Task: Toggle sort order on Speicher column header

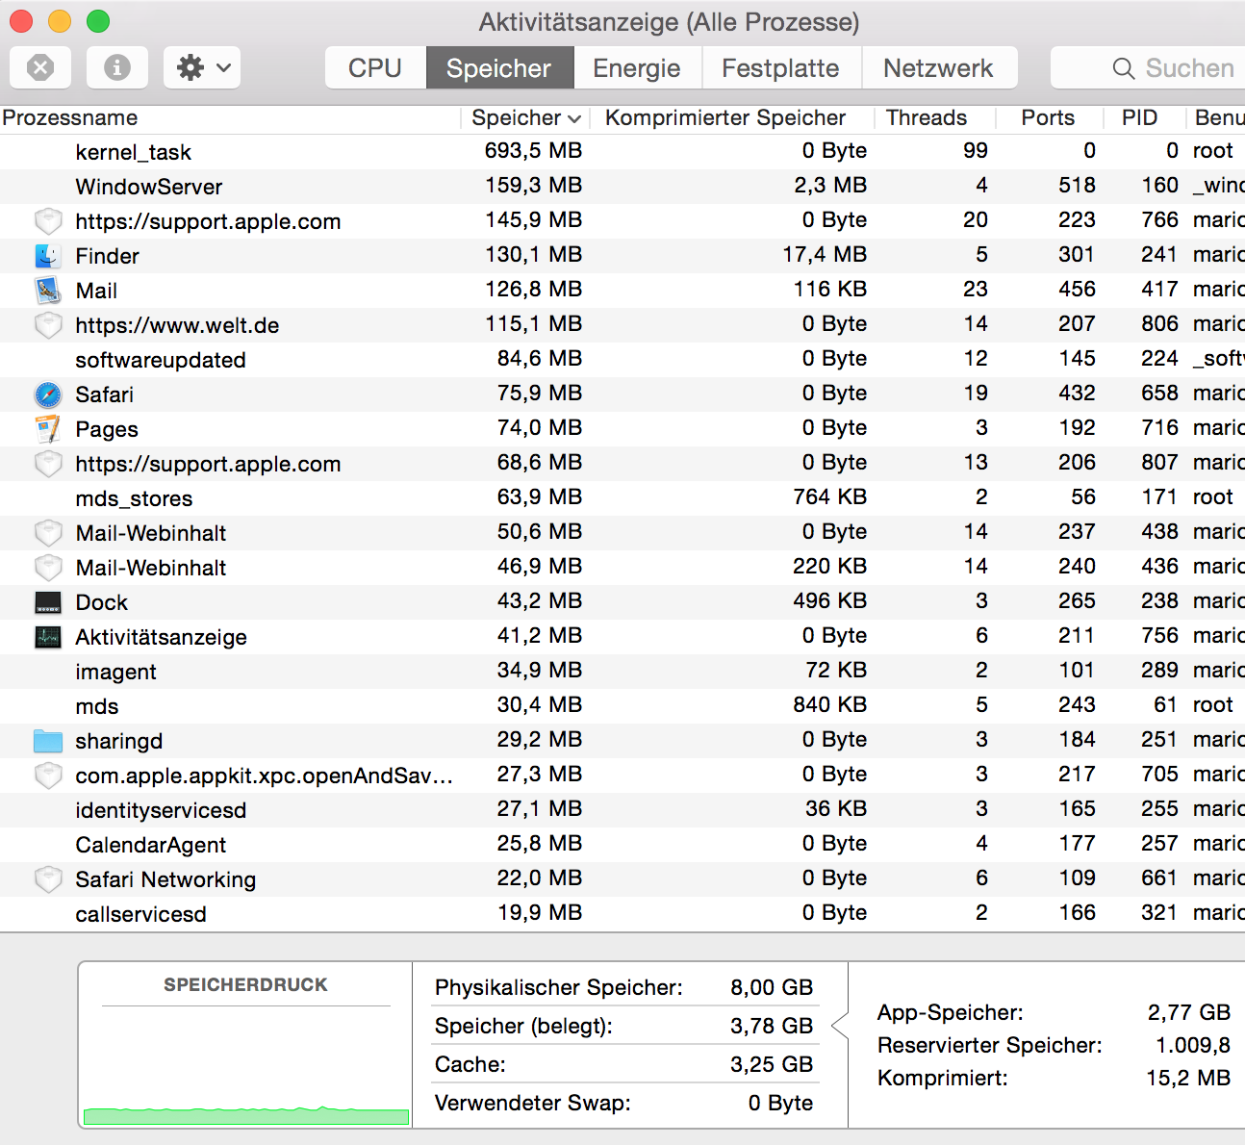Action: coord(525,117)
